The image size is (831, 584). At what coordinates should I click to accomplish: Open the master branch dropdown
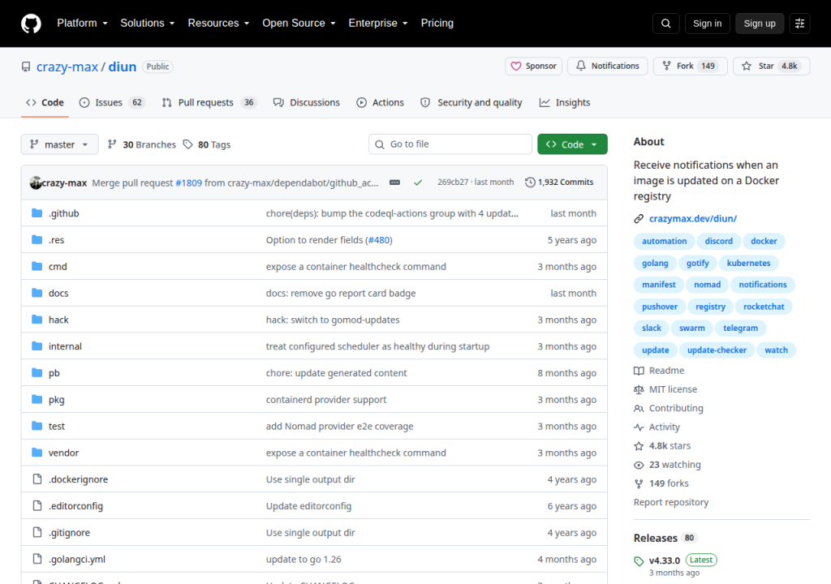59,144
